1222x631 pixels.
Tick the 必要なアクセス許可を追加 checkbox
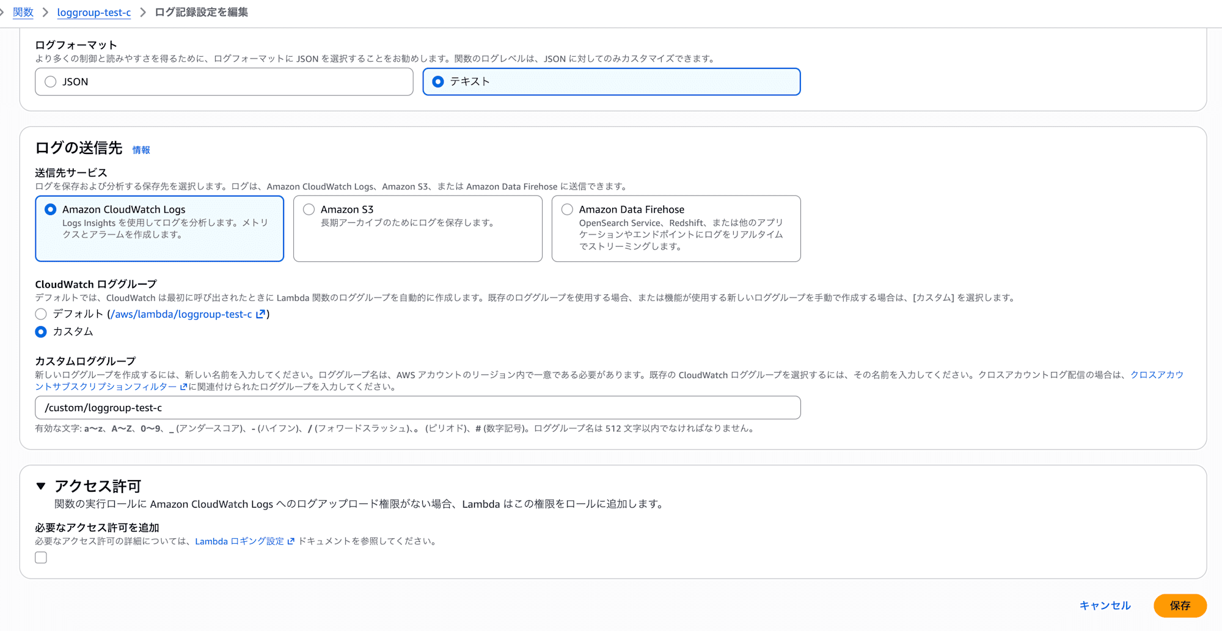[41, 558]
